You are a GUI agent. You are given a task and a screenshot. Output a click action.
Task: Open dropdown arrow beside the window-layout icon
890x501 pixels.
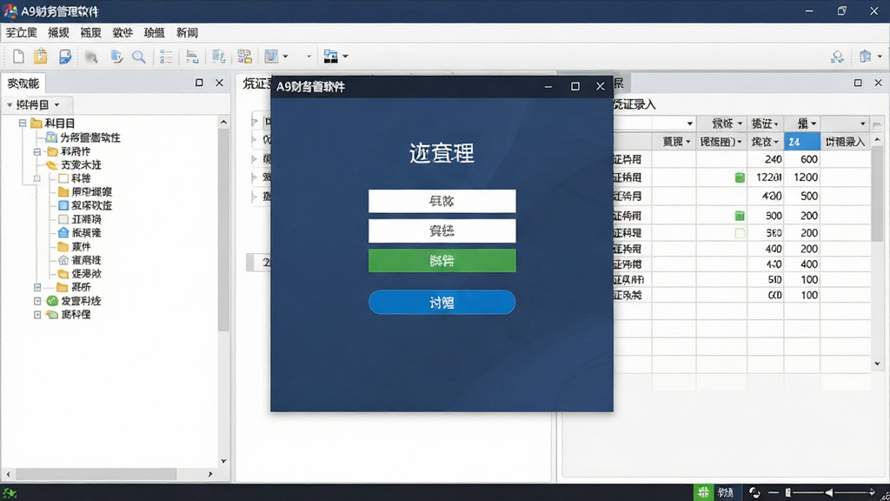click(345, 57)
